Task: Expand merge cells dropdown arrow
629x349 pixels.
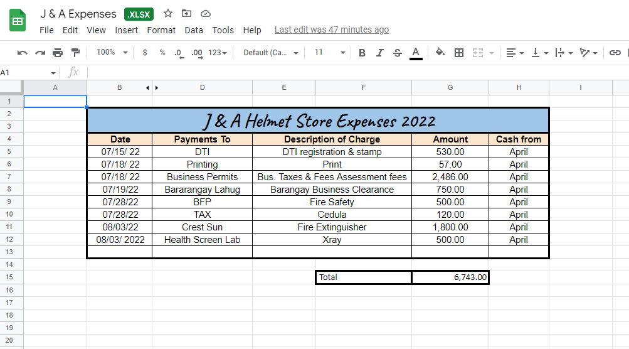Action: 492,53
